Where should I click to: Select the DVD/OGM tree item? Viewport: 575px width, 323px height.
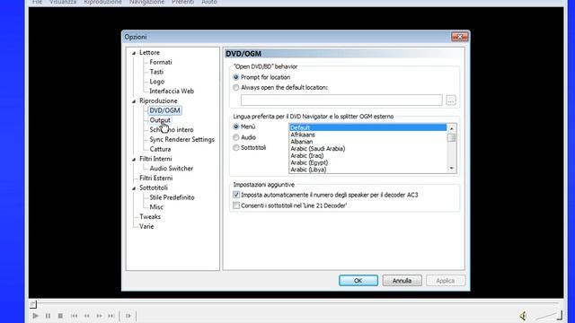tap(164, 110)
